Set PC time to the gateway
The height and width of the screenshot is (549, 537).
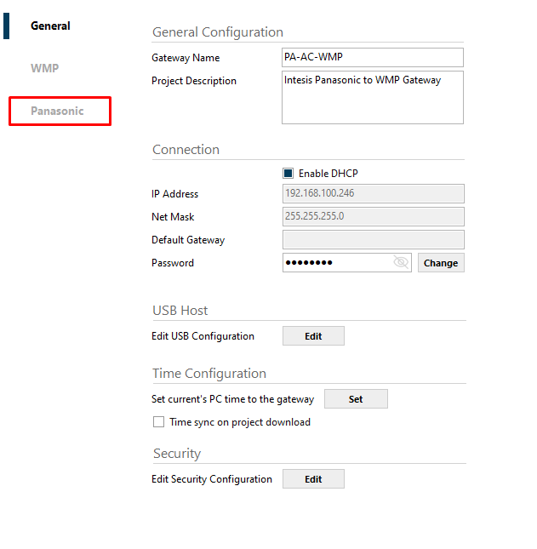coord(356,399)
